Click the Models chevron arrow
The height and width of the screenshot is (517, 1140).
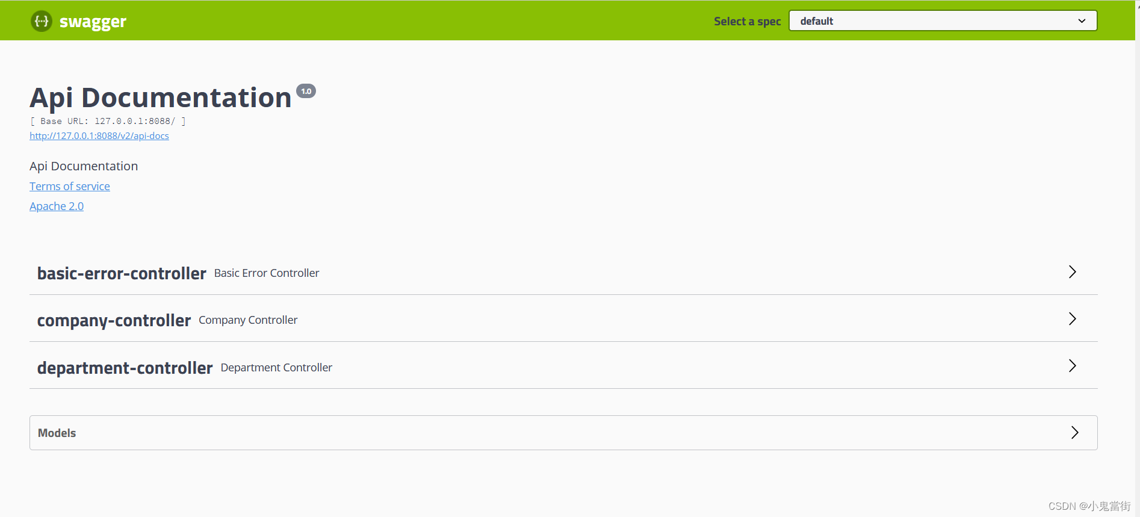1074,433
